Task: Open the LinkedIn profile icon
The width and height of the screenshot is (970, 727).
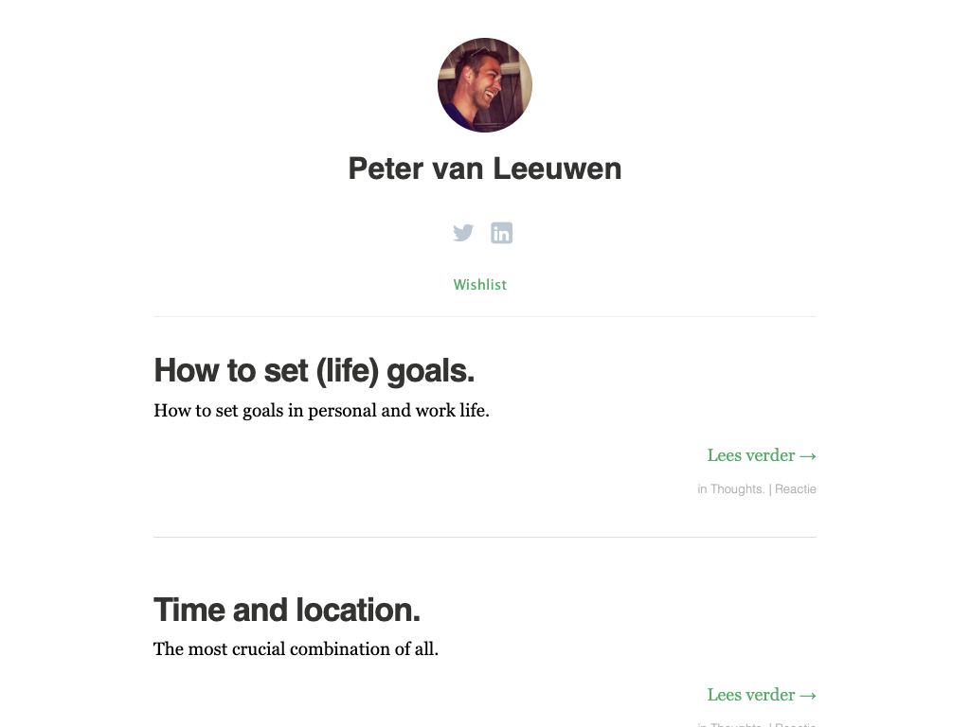Action: pos(502,233)
